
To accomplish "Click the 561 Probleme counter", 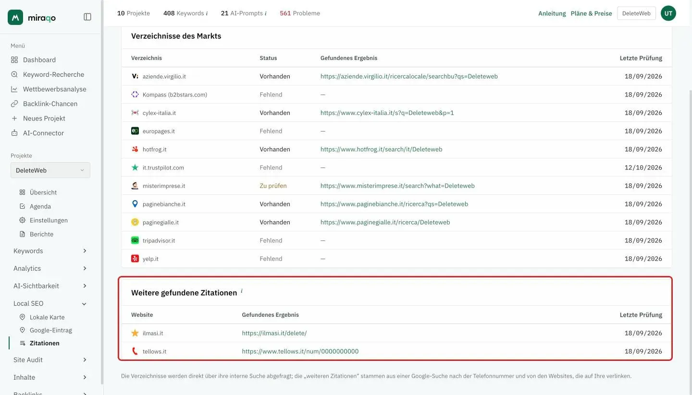I will point(300,13).
